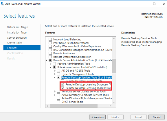Click the horizontal scroll left arrow

coord(47,106)
